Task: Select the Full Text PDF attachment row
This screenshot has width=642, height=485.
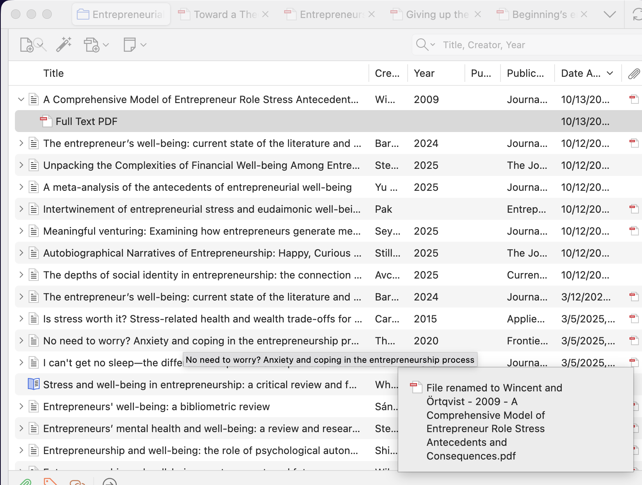Action: [x=328, y=121]
